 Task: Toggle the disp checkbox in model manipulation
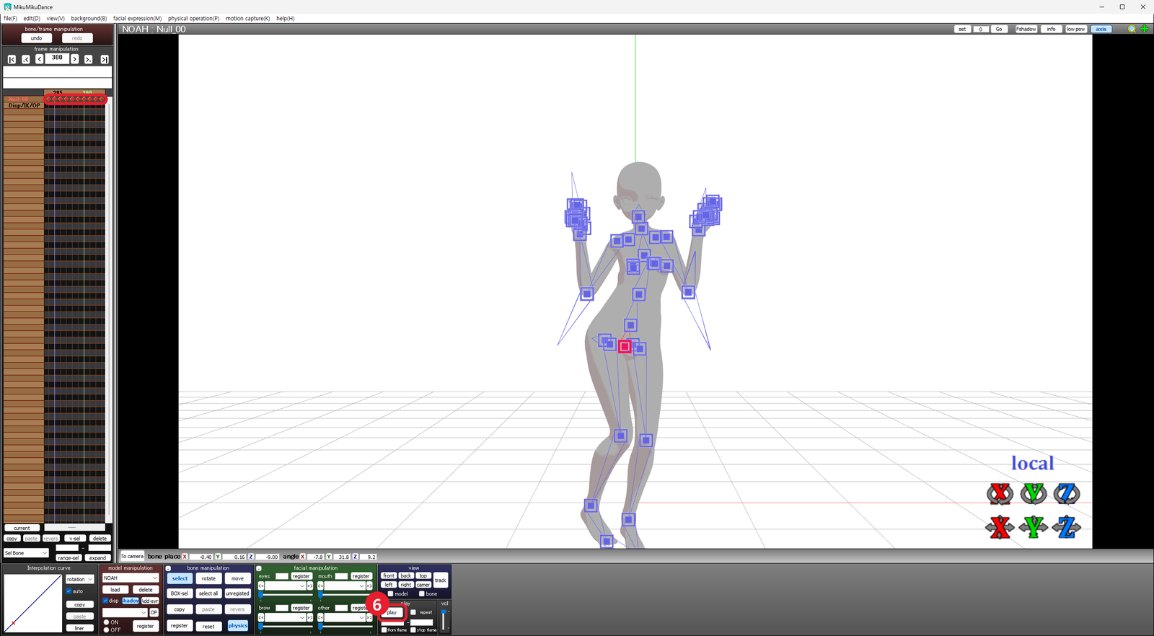[105, 601]
